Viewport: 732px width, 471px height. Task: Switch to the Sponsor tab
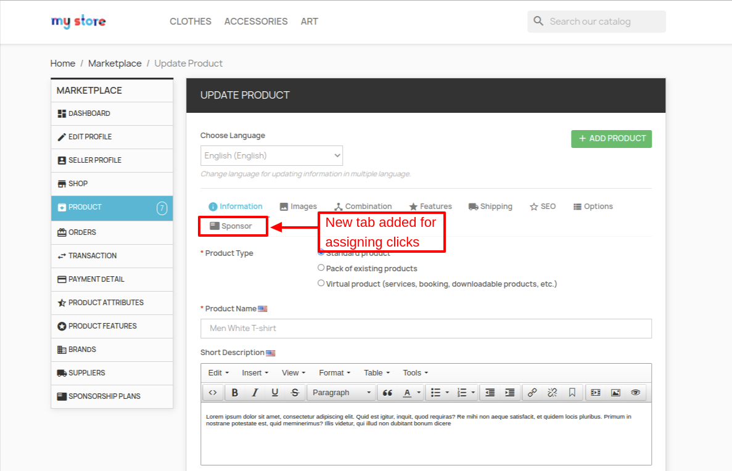tap(231, 226)
